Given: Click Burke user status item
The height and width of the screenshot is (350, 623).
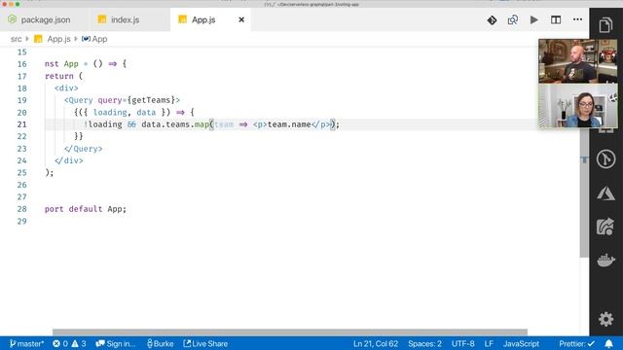Looking at the screenshot, I should [160, 343].
